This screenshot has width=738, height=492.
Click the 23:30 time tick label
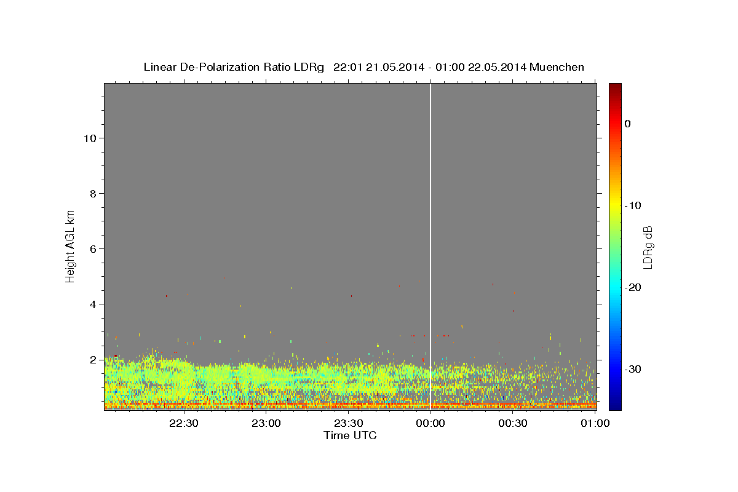click(348, 423)
